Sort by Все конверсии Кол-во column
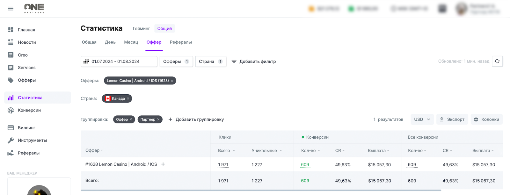510x195 pixels. [417, 150]
